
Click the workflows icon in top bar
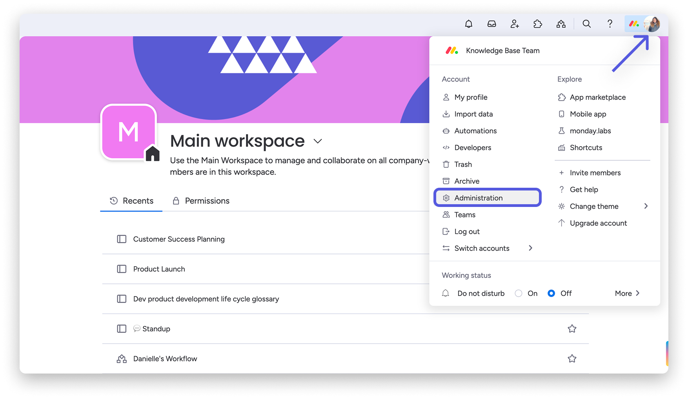tap(561, 24)
